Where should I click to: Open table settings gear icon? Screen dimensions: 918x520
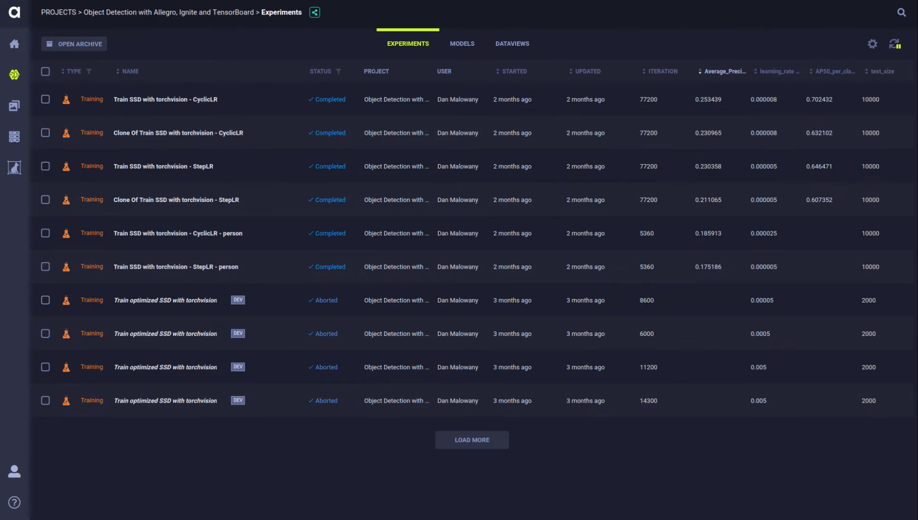point(872,44)
